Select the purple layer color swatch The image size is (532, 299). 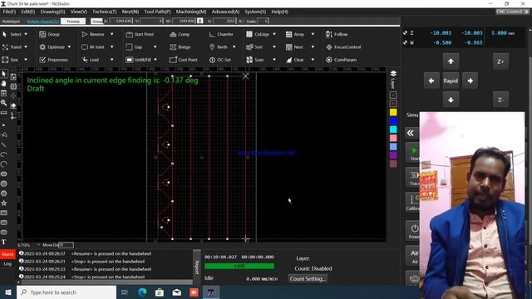[393, 155]
